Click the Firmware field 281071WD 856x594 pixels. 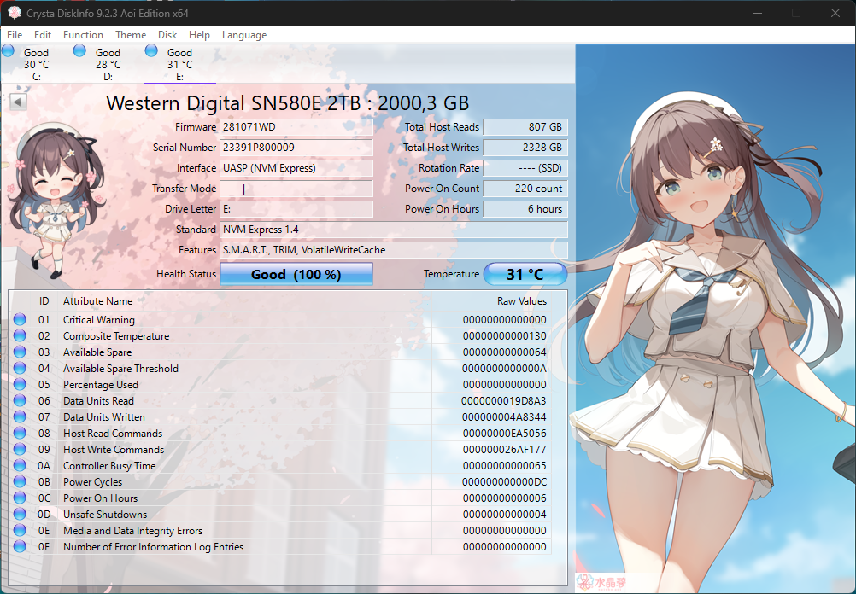click(296, 127)
